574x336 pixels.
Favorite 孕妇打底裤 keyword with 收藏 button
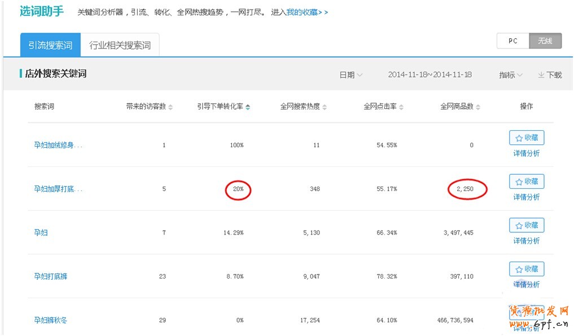coord(527,269)
